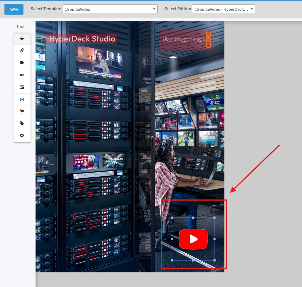Pick the Audio speaker tool
The width and height of the screenshot is (302, 287).
[x=22, y=75]
